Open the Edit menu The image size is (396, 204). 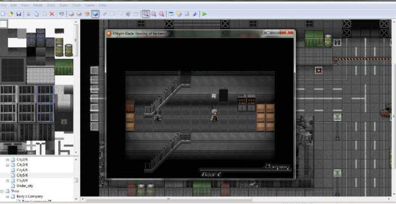click(x=13, y=5)
